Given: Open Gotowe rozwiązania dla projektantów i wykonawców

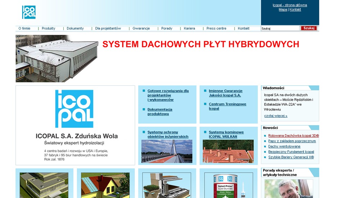Looking at the screenshot, I should click(x=168, y=95).
